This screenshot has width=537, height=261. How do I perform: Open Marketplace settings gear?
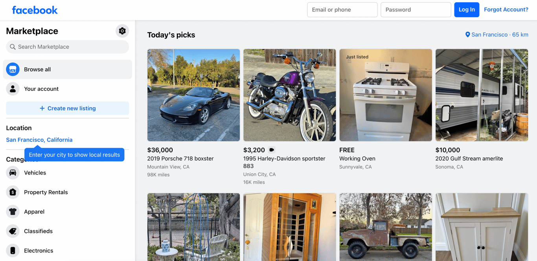122,31
